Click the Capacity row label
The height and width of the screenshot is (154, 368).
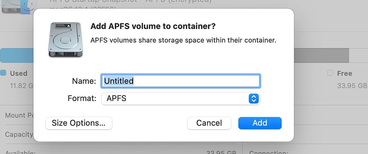pyautogui.click(x=19, y=135)
